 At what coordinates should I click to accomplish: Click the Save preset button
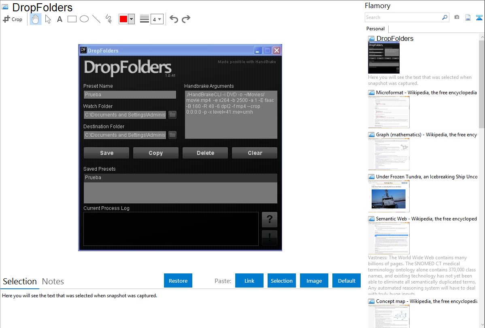click(106, 153)
